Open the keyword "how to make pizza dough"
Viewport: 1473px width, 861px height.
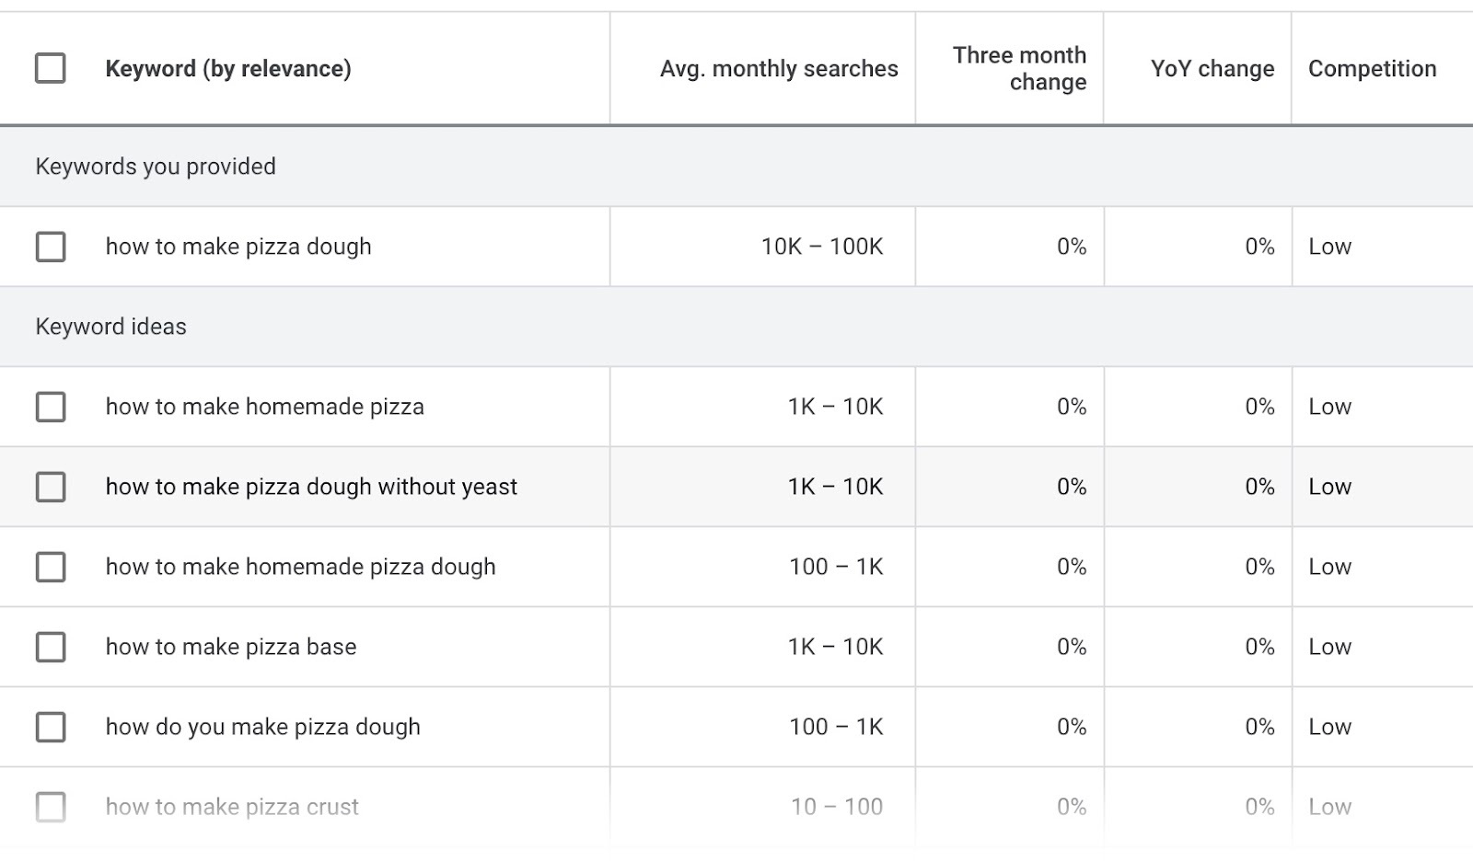click(x=238, y=246)
